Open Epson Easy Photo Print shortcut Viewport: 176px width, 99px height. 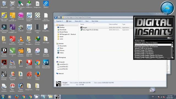pyautogui.click(x=12, y=64)
